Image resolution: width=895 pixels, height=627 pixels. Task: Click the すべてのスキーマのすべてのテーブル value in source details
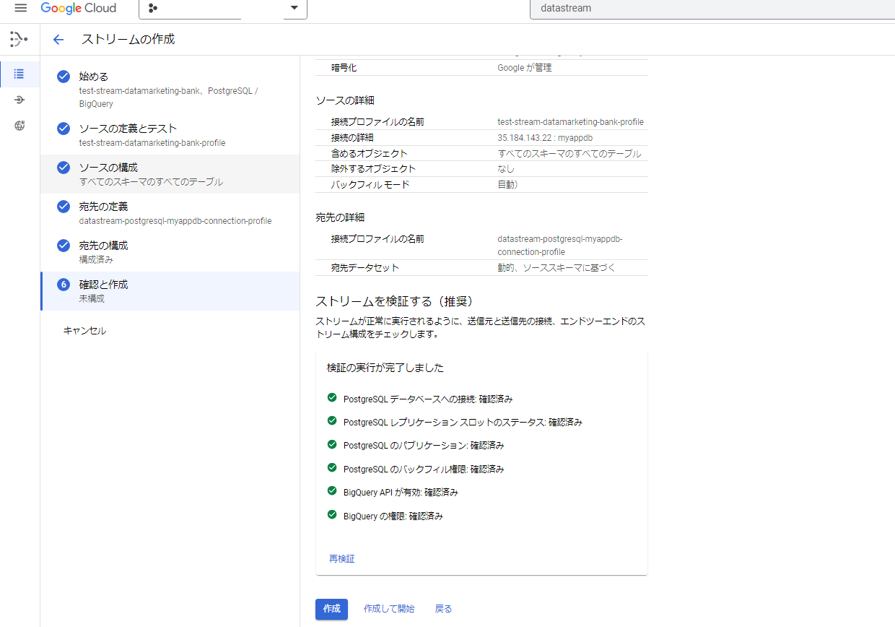pos(569,154)
